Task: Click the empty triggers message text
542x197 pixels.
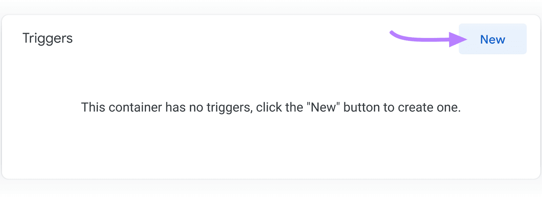Action: pyautogui.click(x=271, y=107)
